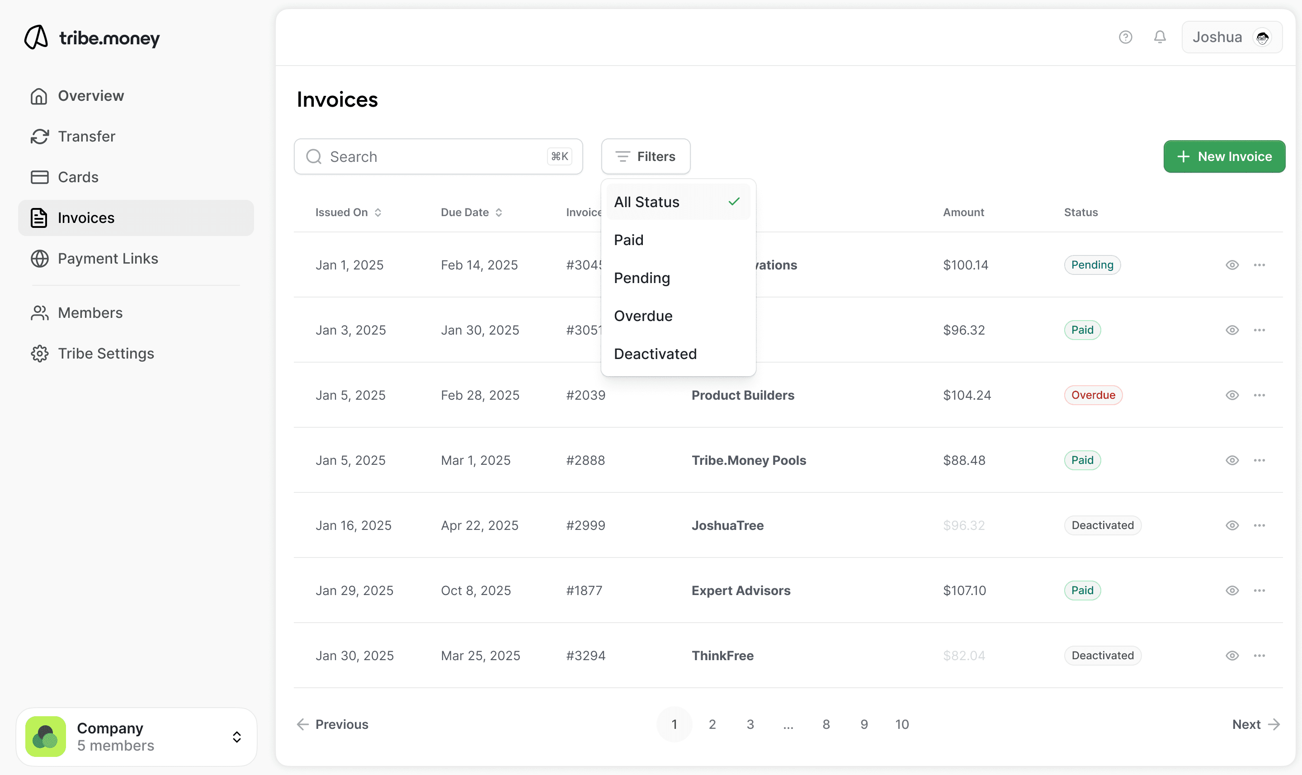Click the Overdue status badge
Viewport: 1302px width, 775px height.
1093,395
